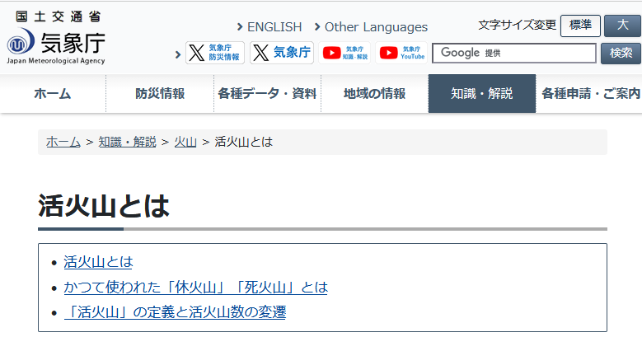
Task: Follow the 火山 breadcrumb link
Action: (185, 142)
